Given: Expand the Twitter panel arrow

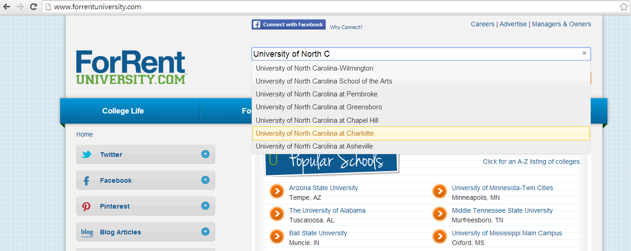Looking at the screenshot, I should [x=205, y=154].
